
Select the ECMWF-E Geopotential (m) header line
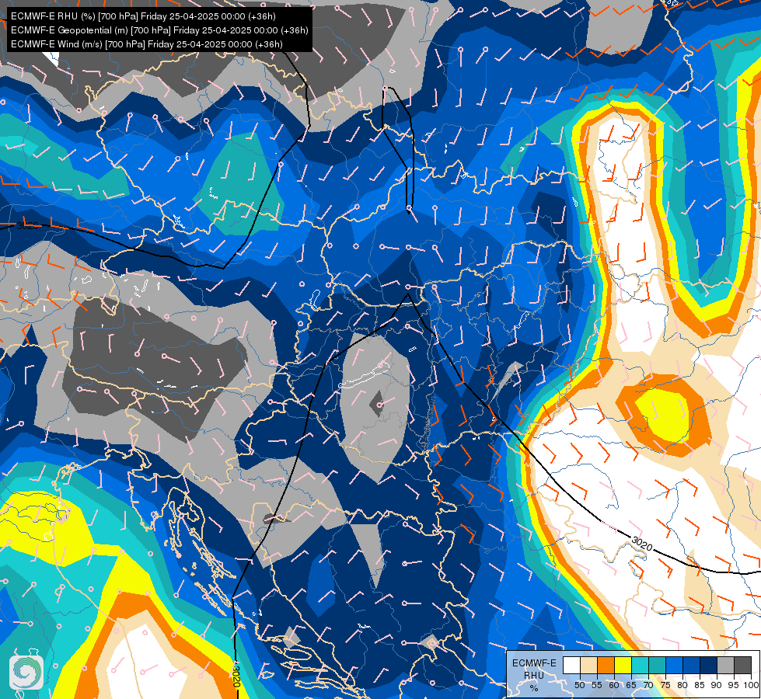(159, 30)
